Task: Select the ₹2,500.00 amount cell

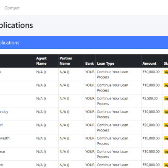Action: [150, 98]
